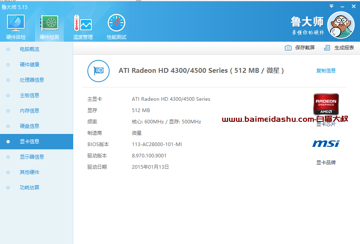The height and width of the screenshot is (244, 360).
Task: Click the bullet icon beside 主板信息
Action: pyautogui.click(x=8, y=95)
